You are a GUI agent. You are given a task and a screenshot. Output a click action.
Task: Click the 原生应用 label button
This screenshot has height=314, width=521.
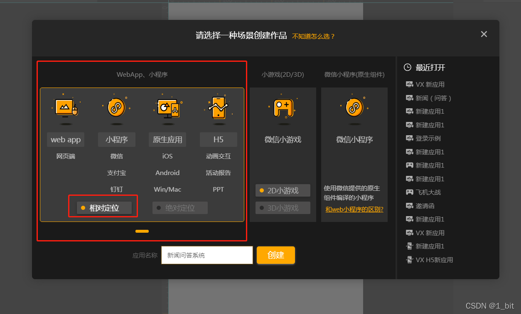[167, 140]
